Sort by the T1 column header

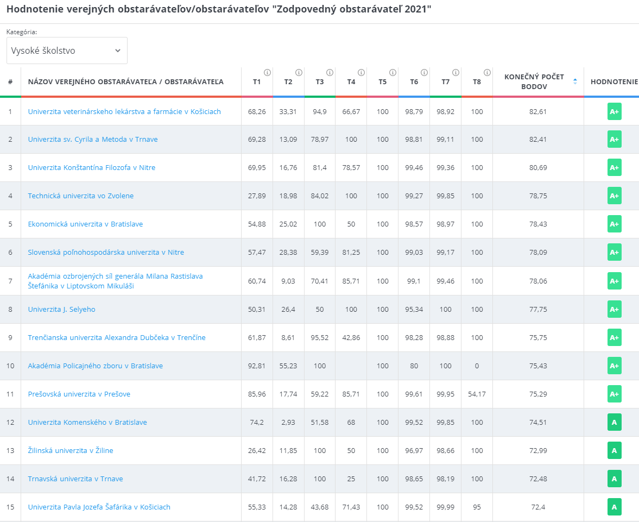tap(257, 81)
